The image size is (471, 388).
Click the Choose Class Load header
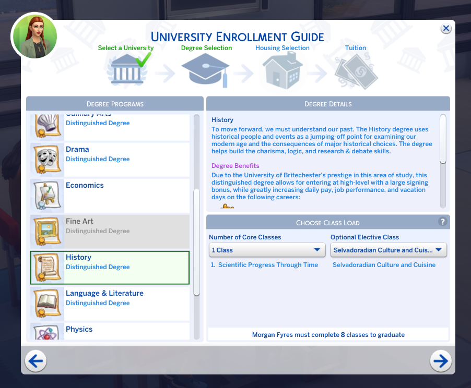[328, 223]
